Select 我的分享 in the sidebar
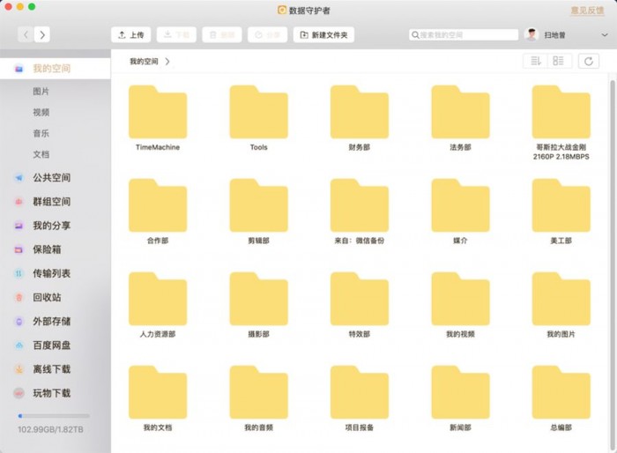 pos(51,226)
